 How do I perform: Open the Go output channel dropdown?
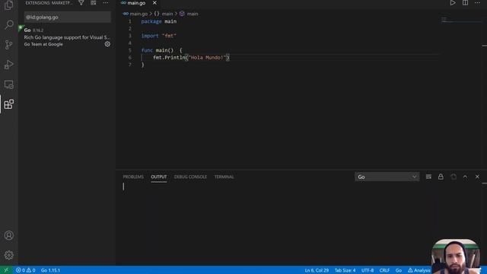click(x=387, y=177)
